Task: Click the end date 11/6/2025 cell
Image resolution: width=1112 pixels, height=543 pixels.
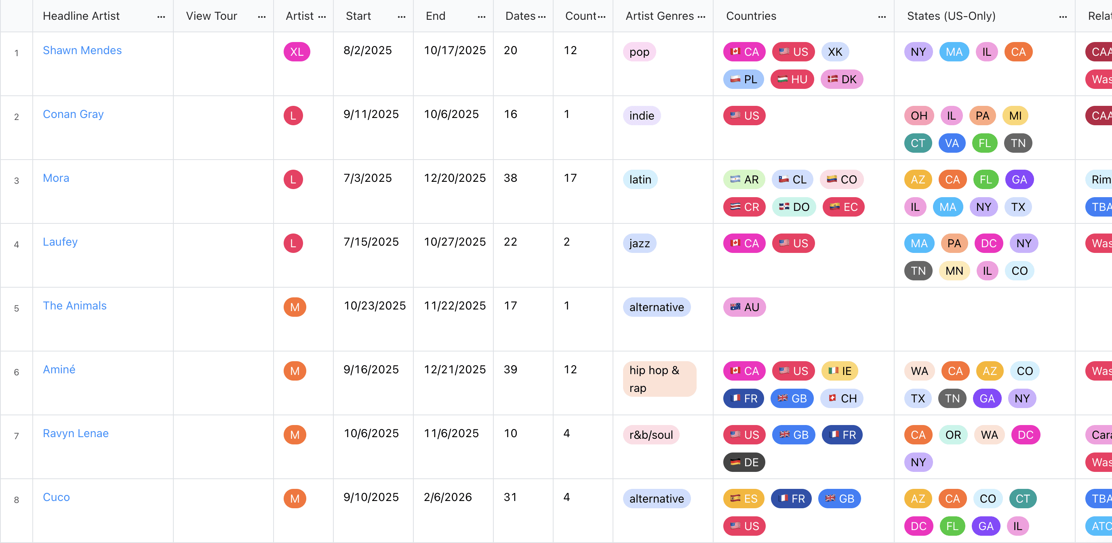Action: (x=453, y=447)
